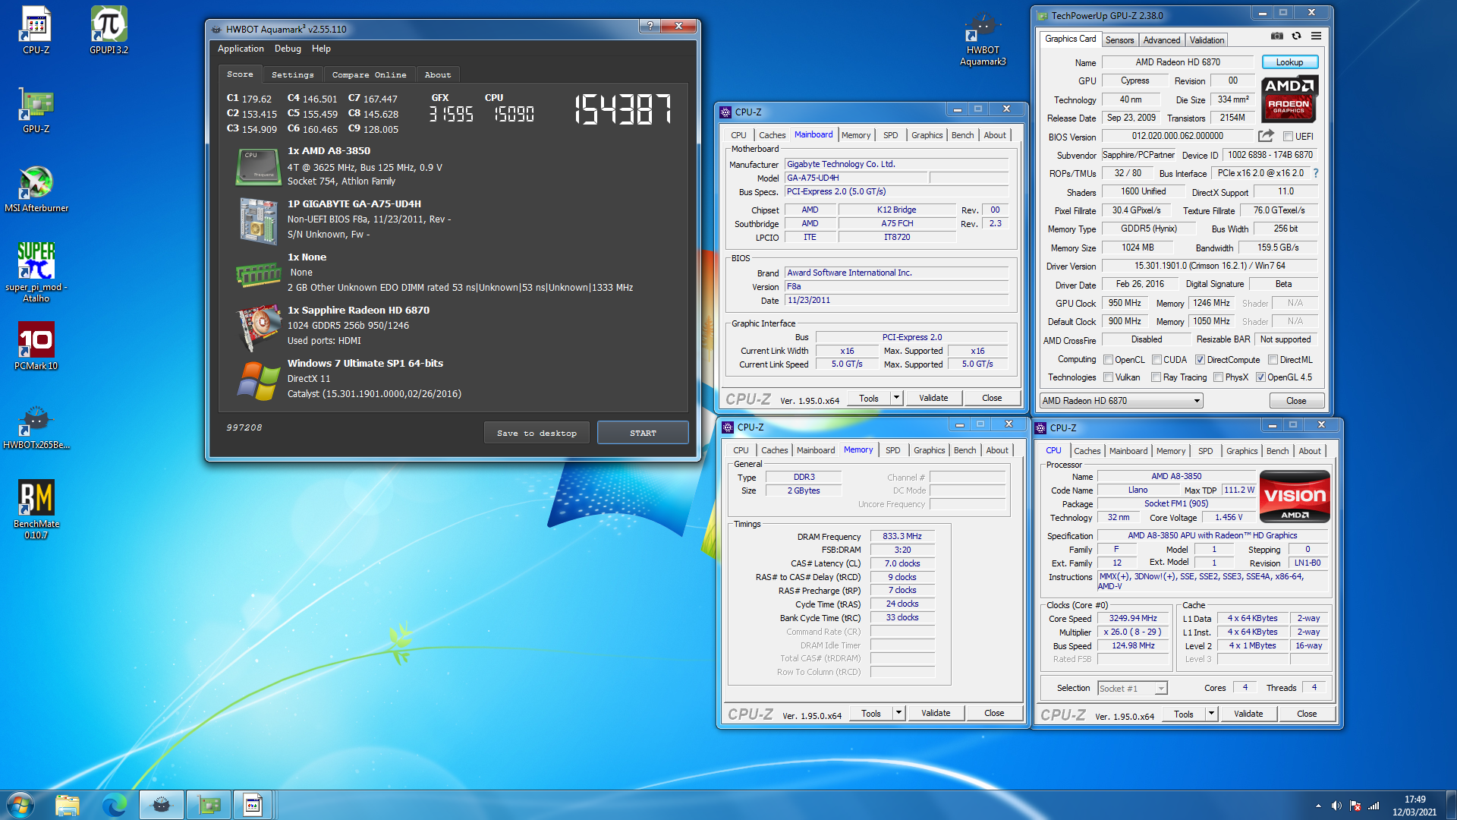Open the Validation tab in GPU-Z
The height and width of the screenshot is (820, 1457).
(x=1207, y=40)
